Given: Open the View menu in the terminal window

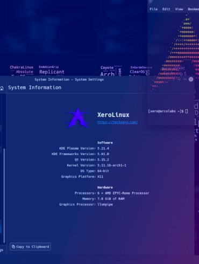Looking at the screenshot, I should coord(179,9).
